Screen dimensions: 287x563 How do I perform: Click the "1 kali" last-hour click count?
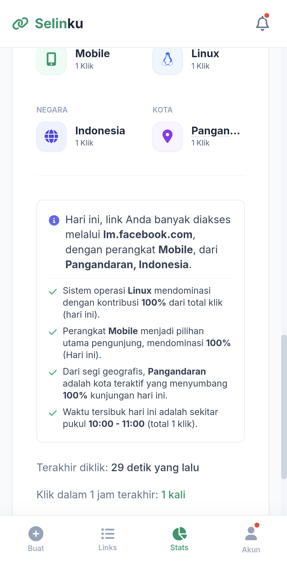(x=173, y=495)
